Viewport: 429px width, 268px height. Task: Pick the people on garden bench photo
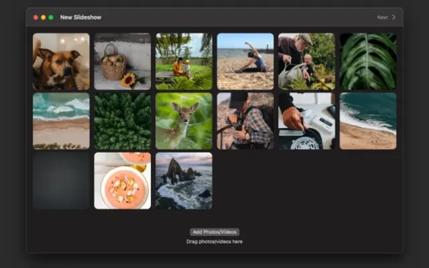point(184,62)
